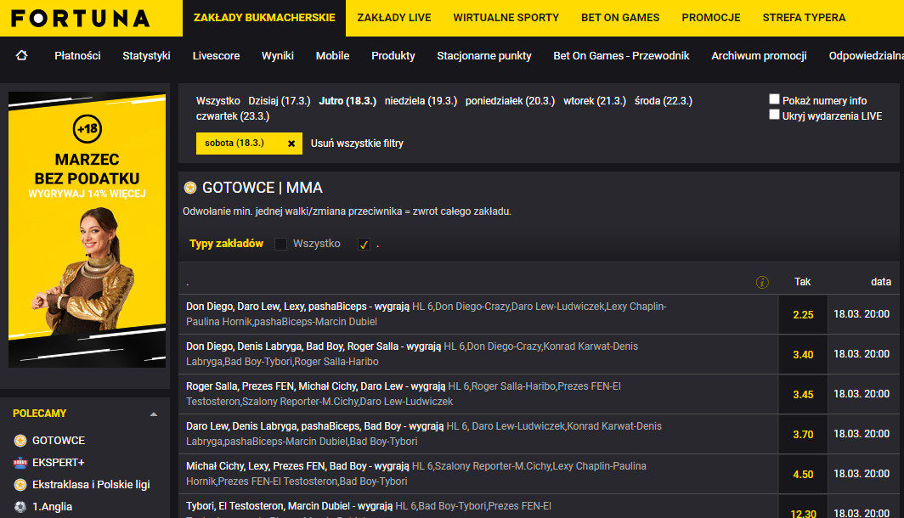Click the info icon in table header
The width and height of the screenshot is (904, 518).
pos(762,282)
